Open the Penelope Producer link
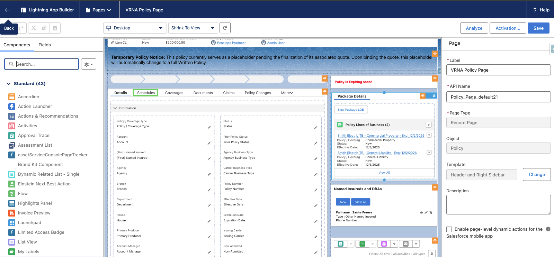 [x=231, y=43]
